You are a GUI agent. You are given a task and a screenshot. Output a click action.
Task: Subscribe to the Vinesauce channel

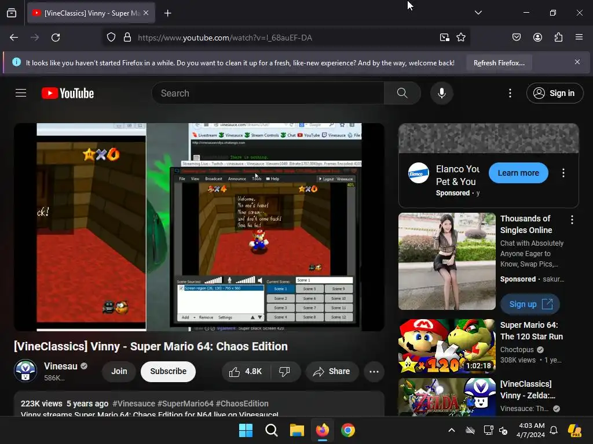pyautogui.click(x=169, y=372)
